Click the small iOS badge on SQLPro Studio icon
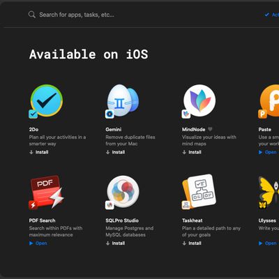The image size is (279, 279). (110, 205)
